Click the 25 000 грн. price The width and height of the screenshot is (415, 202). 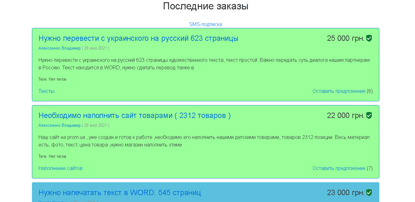pyautogui.click(x=346, y=39)
